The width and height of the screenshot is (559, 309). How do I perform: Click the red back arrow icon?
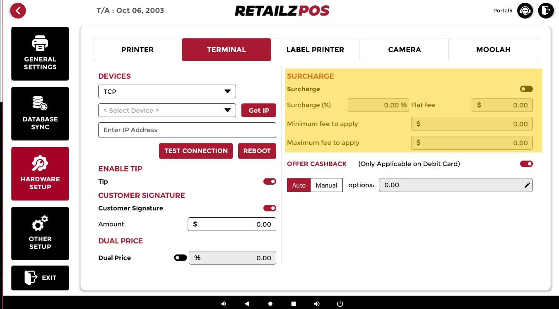(x=18, y=11)
